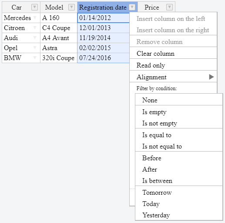The width and height of the screenshot is (225, 223).
Task: Pick the Is not equal to condition
Action: coord(179,146)
